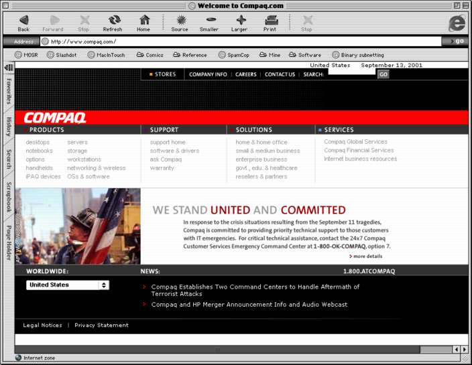The image size is (472, 365).
Task: Expand the Reference favorites folder
Action: tap(190, 55)
